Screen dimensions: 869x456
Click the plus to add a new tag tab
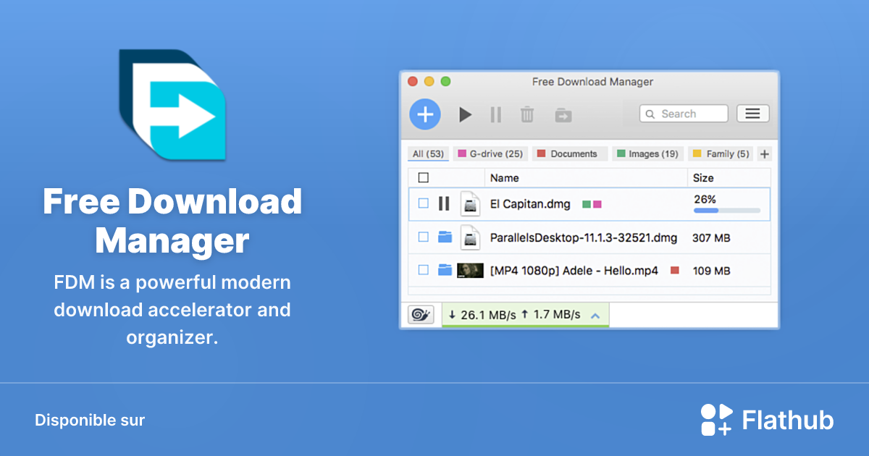(x=764, y=153)
